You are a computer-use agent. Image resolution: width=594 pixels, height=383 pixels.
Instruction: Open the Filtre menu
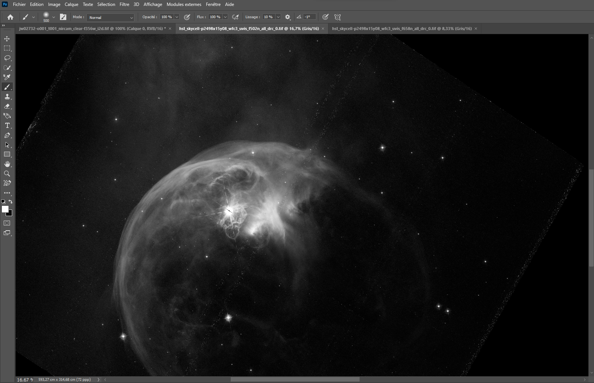point(124,4)
